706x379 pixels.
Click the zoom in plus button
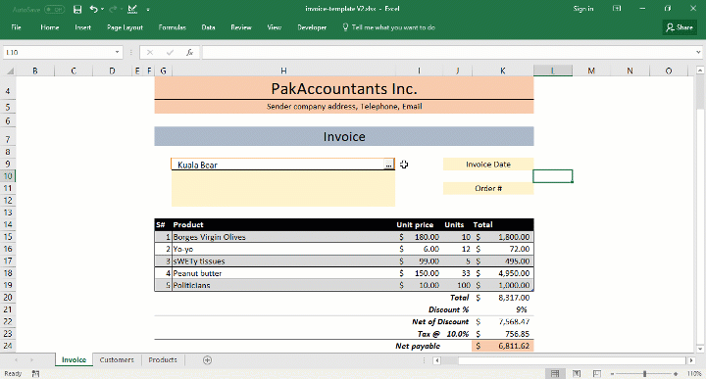click(x=676, y=374)
